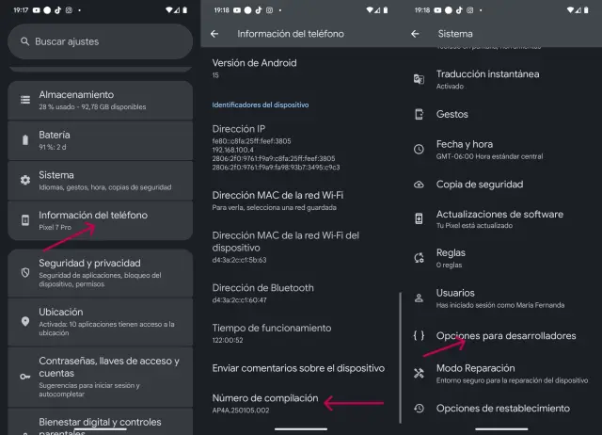Click the Modo Reparación tools icon
This screenshot has height=435, width=602.
click(x=419, y=373)
